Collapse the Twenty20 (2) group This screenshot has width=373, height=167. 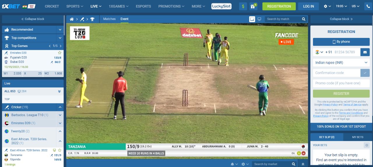[x=60, y=131]
